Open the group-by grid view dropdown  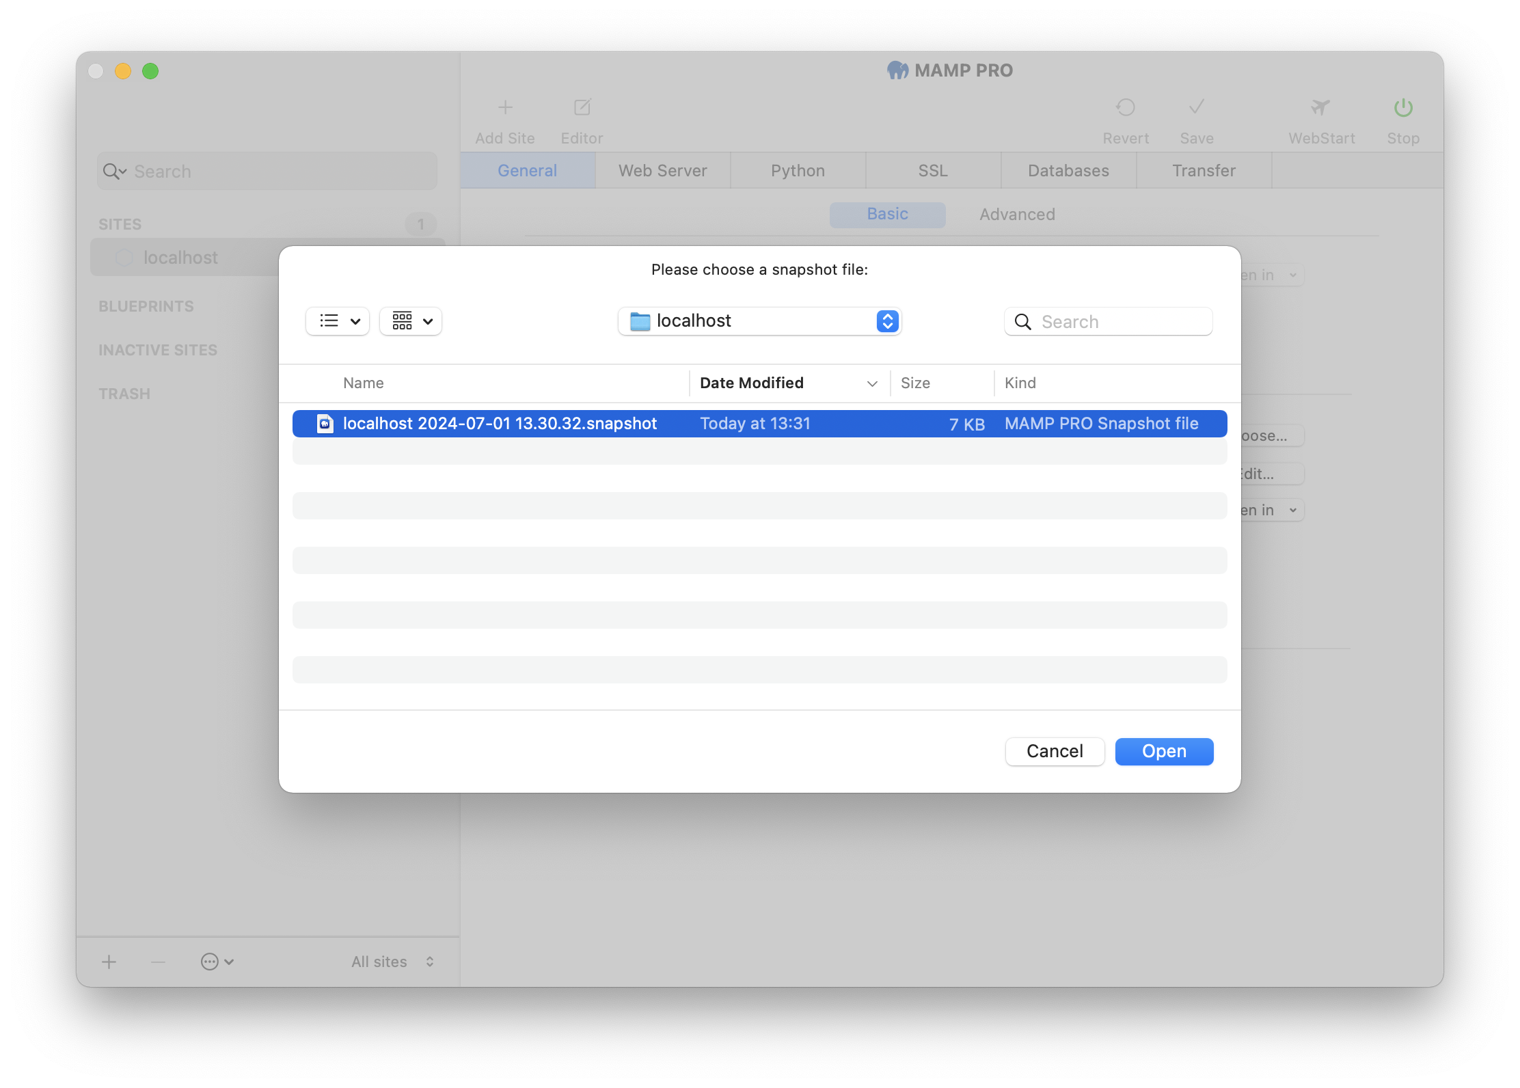click(x=411, y=321)
